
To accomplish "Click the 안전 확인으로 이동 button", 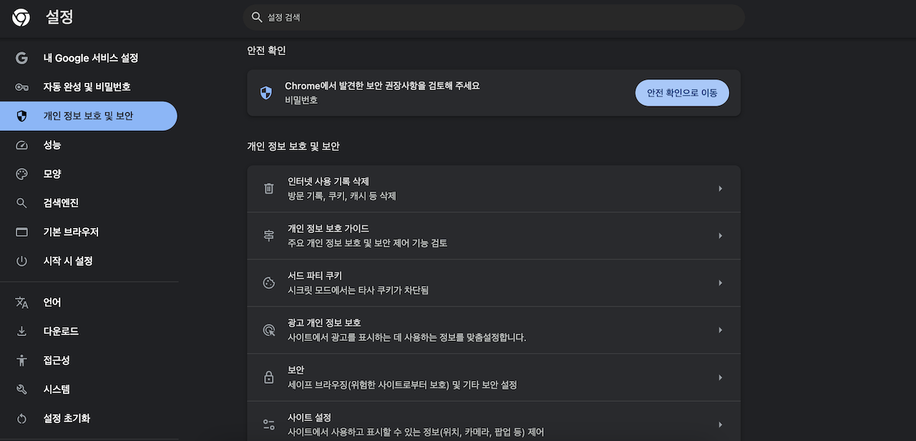I will point(681,92).
